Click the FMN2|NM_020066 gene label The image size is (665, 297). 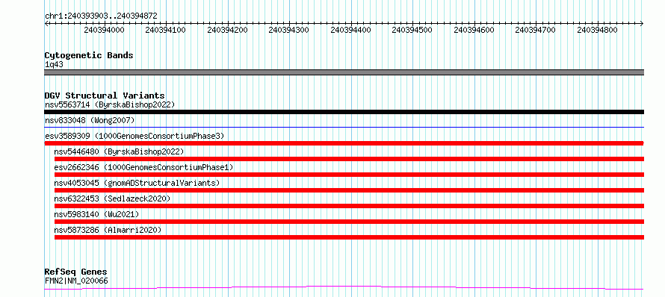click(x=76, y=281)
